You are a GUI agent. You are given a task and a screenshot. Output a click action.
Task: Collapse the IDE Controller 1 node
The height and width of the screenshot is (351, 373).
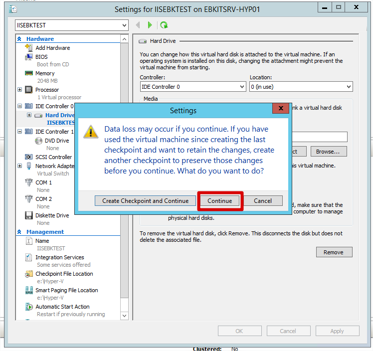[20, 132]
